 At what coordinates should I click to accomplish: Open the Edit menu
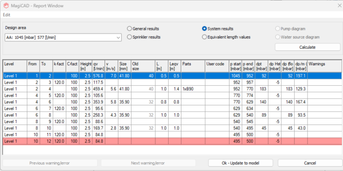click(x=6, y=15)
